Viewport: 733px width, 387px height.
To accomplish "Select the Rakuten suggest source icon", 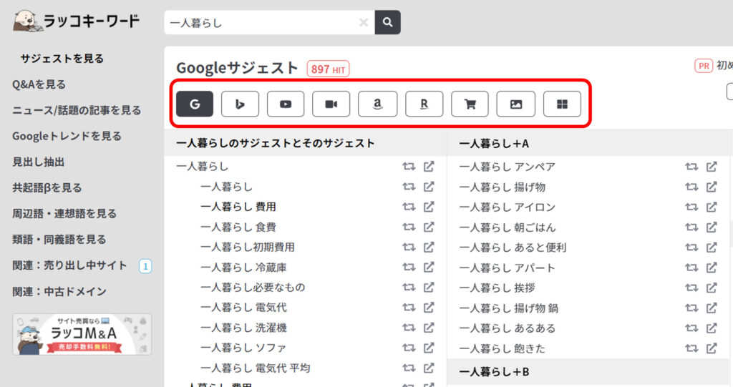I will (424, 104).
